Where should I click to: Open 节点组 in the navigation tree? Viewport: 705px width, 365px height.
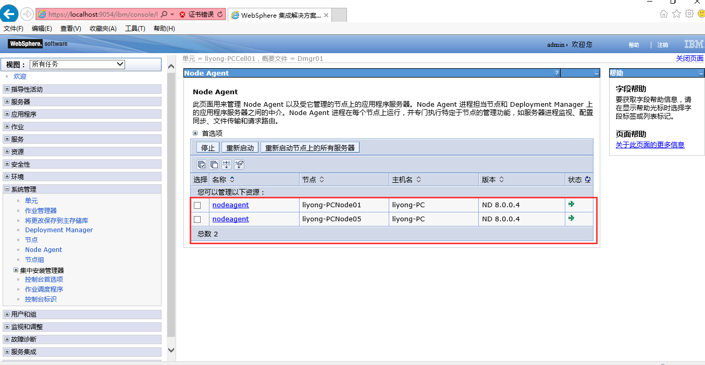[x=34, y=259]
